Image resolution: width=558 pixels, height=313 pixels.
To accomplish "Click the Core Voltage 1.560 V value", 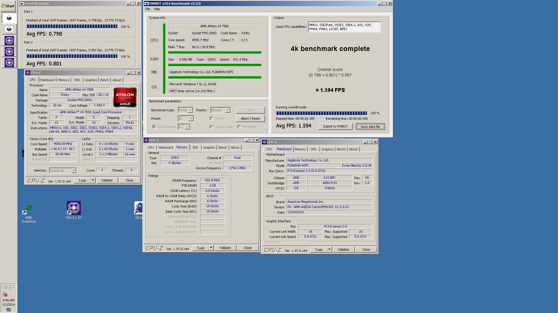I will click(x=99, y=105).
